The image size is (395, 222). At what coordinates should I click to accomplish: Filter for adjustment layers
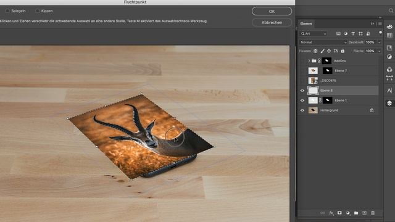pos(346,33)
